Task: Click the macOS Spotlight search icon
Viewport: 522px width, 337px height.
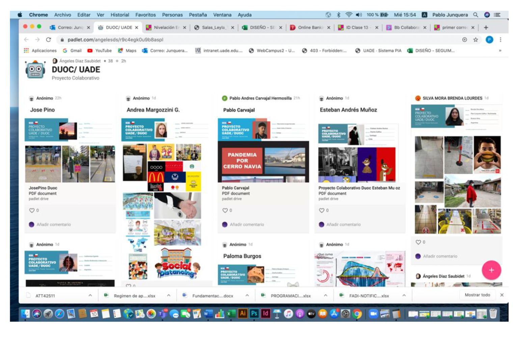Action: 475,15
